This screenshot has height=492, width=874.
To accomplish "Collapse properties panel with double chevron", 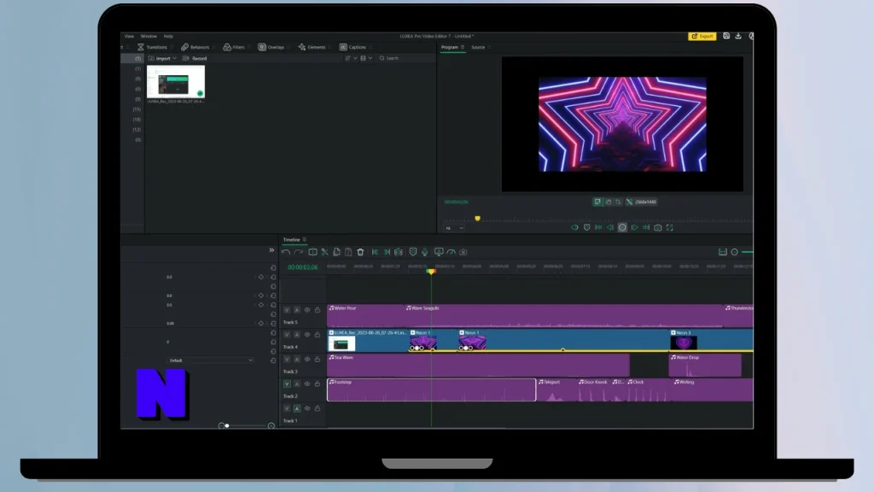I will point(271,250).
